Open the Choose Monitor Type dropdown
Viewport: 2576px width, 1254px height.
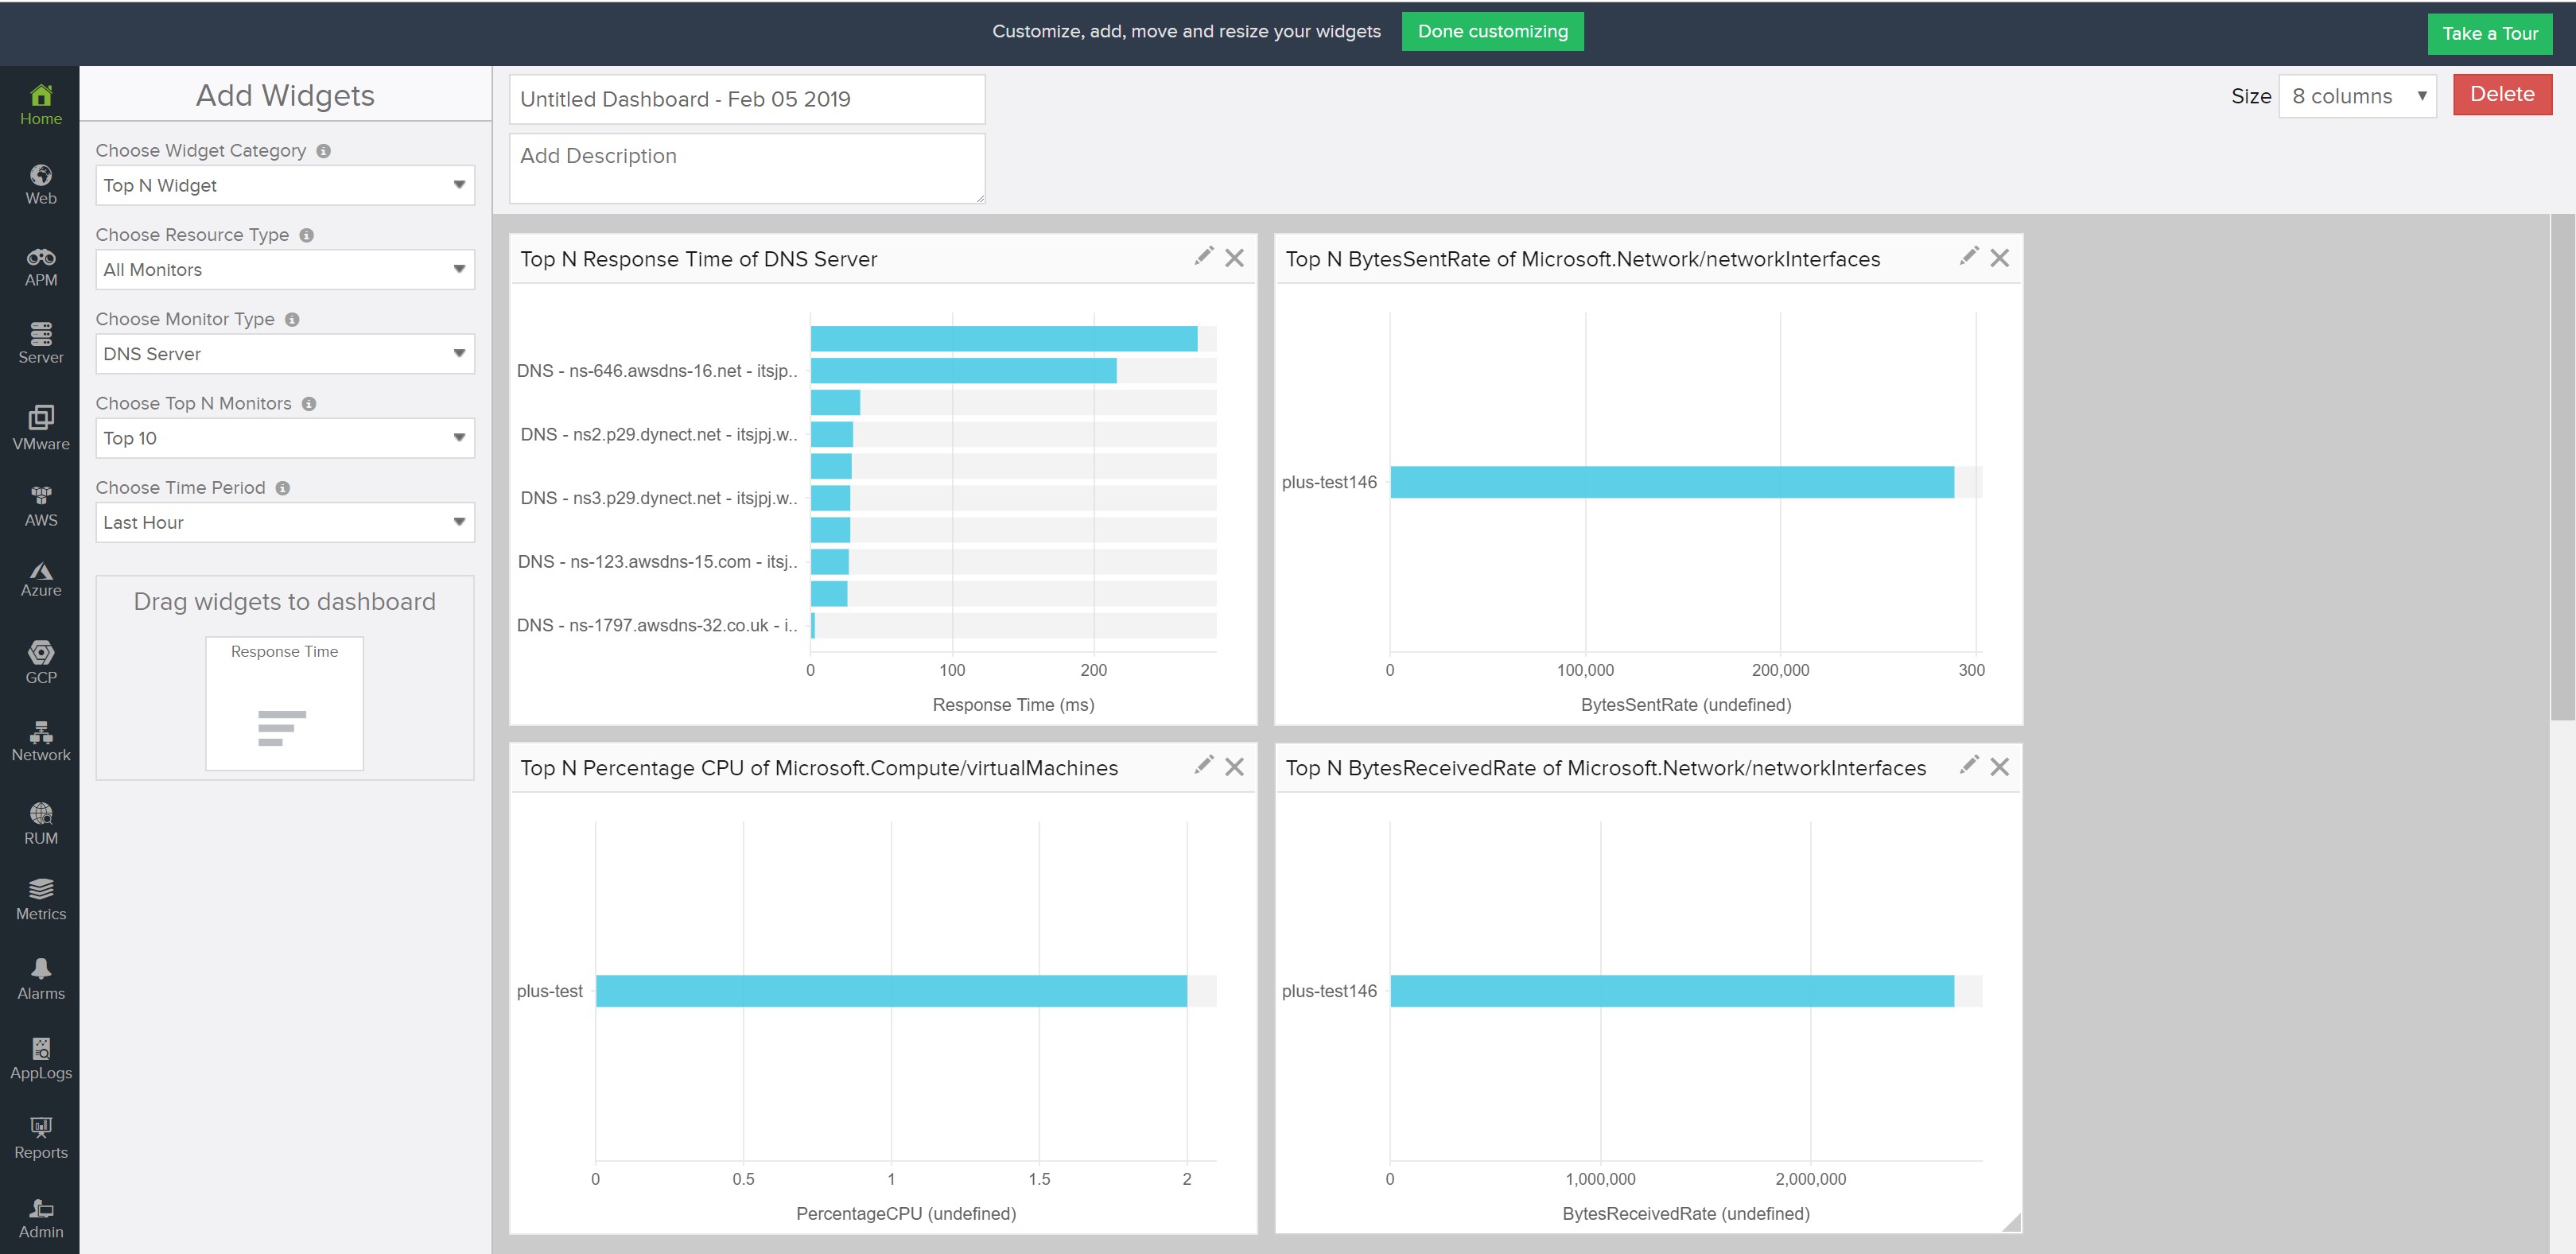(x=284, y=354)
